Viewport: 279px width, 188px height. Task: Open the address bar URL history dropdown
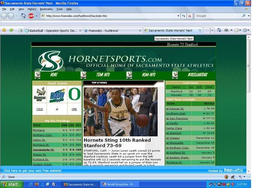tap(178, 16)
